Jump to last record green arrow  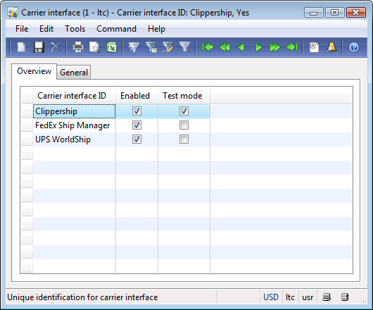tap(292, 47)
